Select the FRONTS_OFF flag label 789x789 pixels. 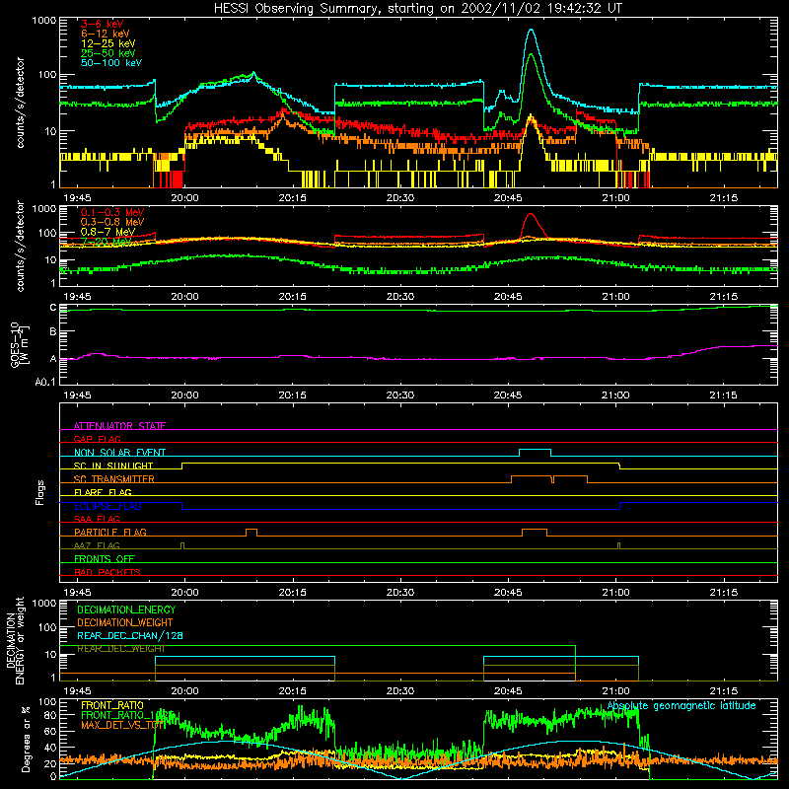point(105,558)
